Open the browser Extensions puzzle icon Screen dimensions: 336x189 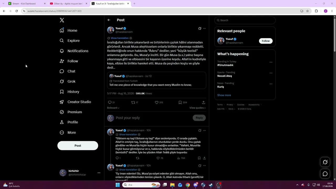pyautogui.click(x=316, y=11)
